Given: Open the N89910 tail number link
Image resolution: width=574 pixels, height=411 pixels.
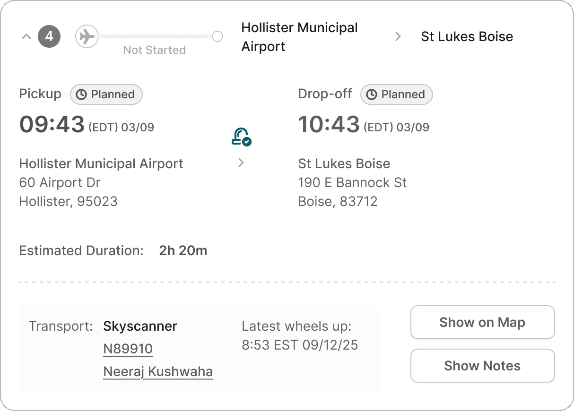Looking at the screenshot, I should (128, 349).
